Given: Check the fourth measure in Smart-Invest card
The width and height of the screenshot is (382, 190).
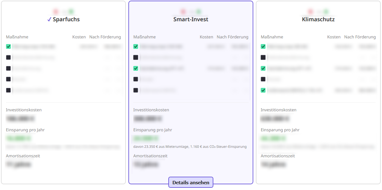Looking at the screenshot, I should 136,79.
